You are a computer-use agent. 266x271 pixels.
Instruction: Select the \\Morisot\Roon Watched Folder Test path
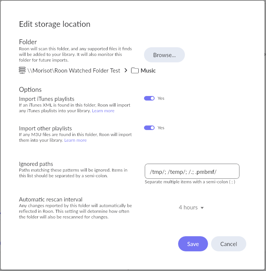click(74, 71)
